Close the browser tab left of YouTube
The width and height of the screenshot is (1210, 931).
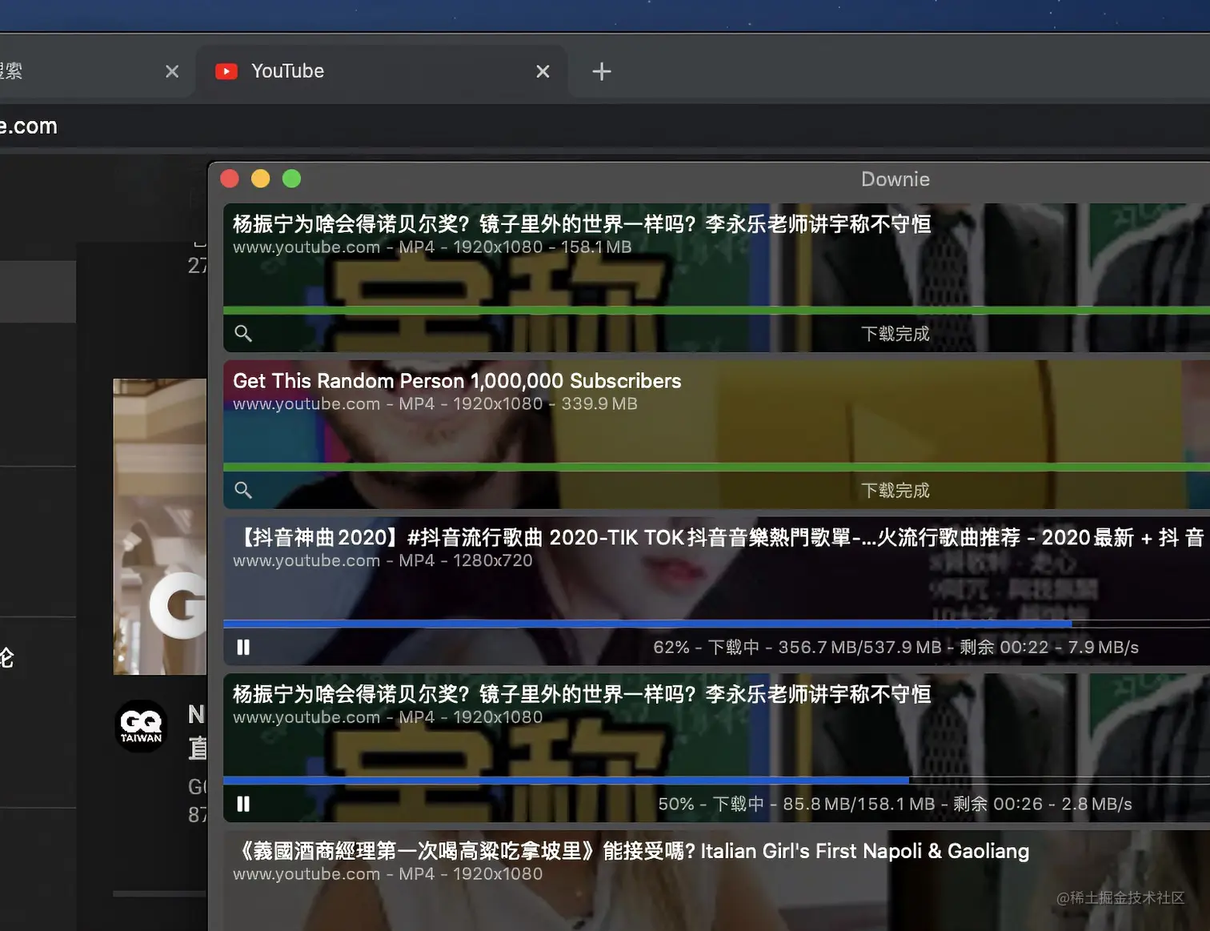coord(172,72)
